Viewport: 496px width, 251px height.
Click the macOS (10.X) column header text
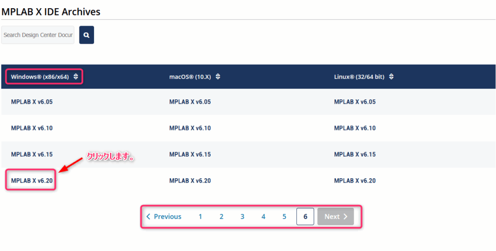(190, 77)
